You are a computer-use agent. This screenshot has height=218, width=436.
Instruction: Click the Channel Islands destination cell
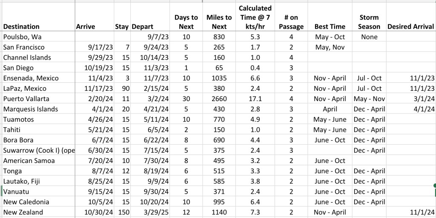click(x=27, y=57)
